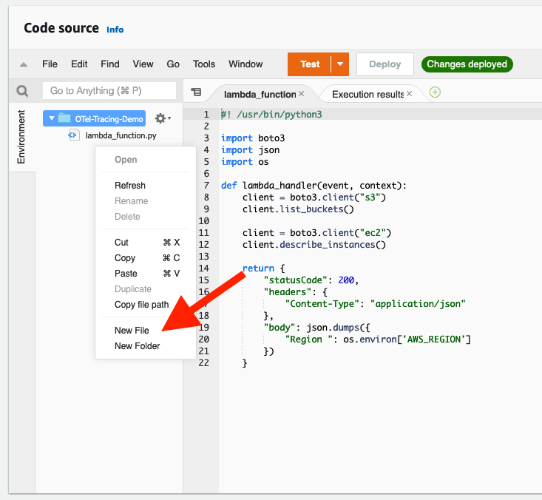Choose Rename in the context menu

pyautogui.click(x=132, y=201)
